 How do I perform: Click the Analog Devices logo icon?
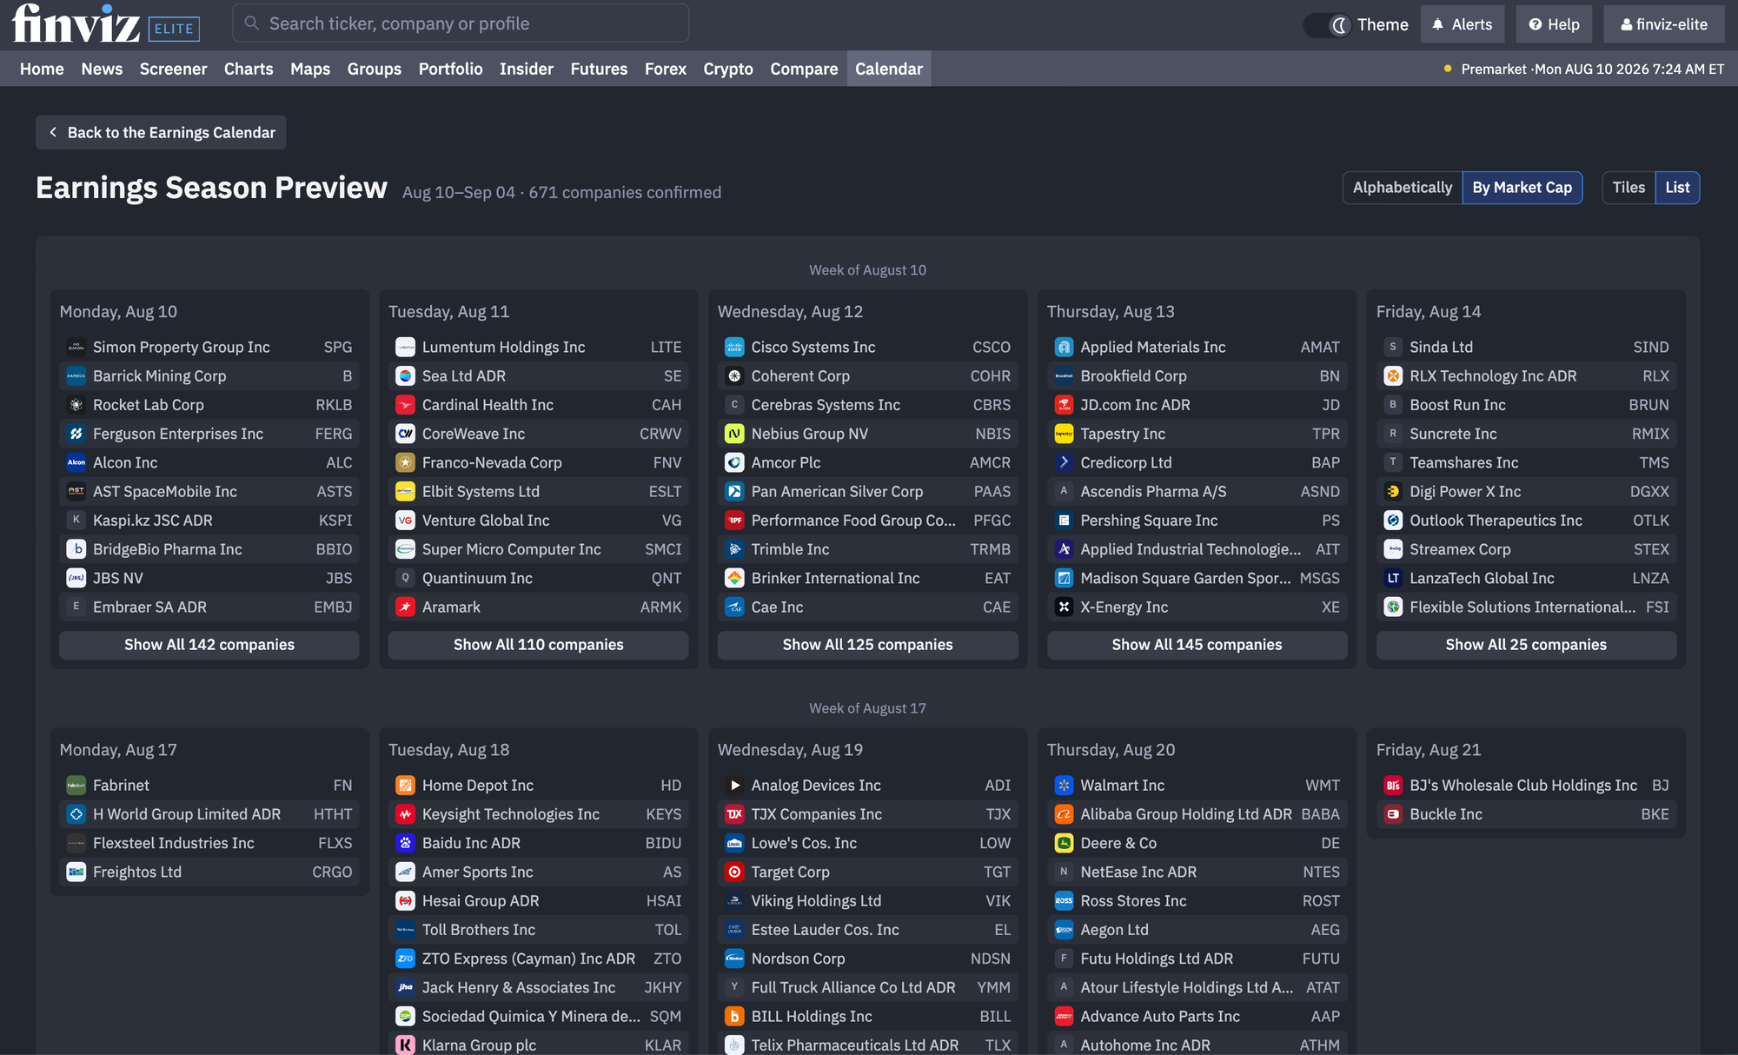point(734,786)
